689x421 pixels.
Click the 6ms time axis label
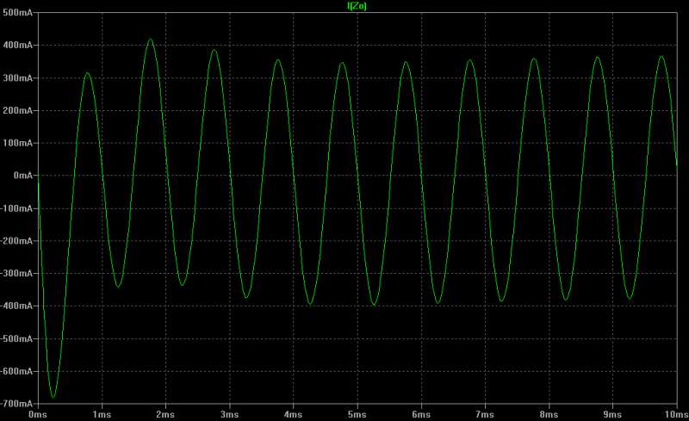click(421, 414)
